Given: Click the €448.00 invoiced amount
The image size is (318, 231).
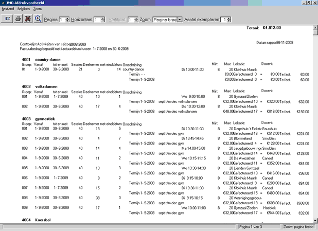Looking at the screenshot, I should coord(273,153).
